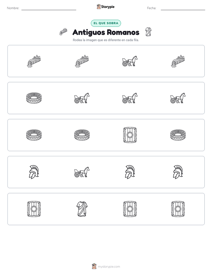Screen dimensions: 212x275
Task: Click the EL QUE SOBRA badge
Action: (x=106, y=23)
